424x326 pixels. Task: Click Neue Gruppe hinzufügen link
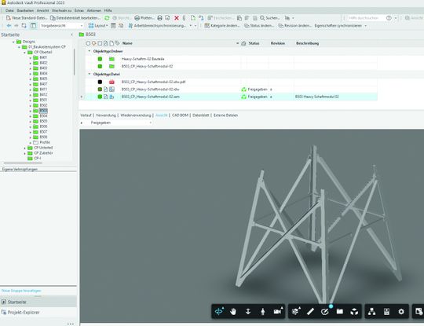(x=21, y=291)
